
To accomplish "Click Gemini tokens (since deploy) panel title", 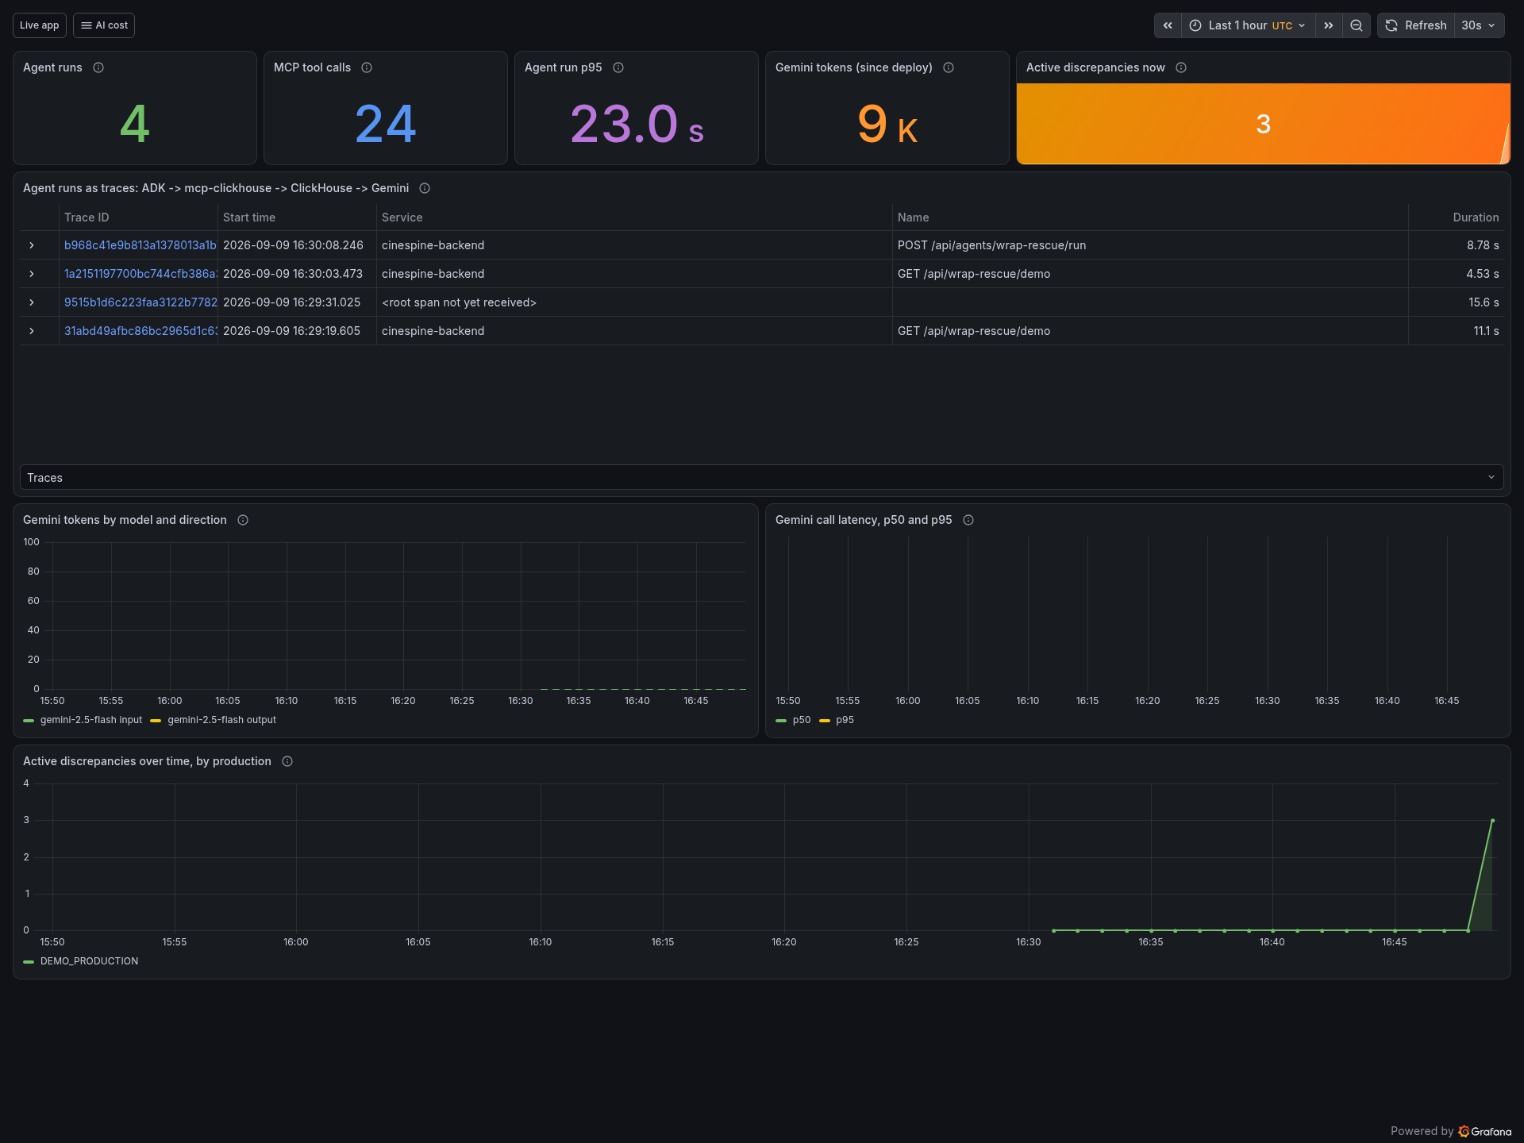I will click(x=853, y=67).
